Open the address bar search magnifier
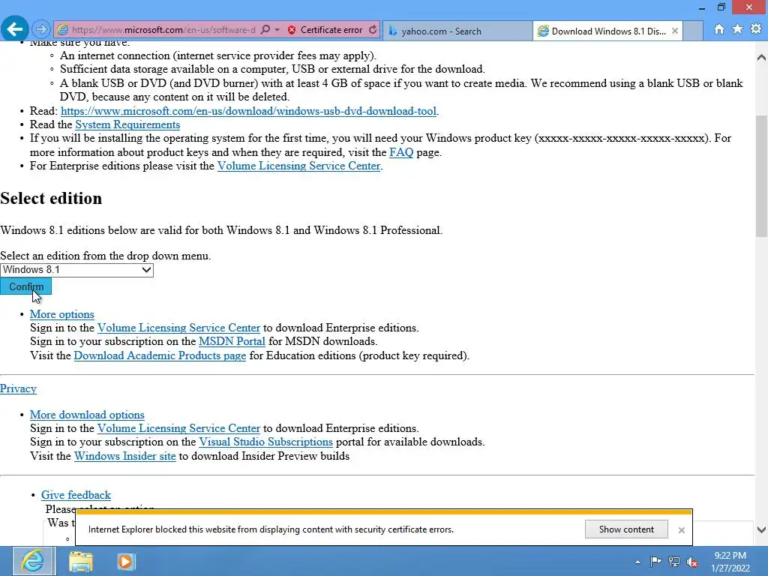768x576 pixels. pyautogui.click(x=265, y=30)
